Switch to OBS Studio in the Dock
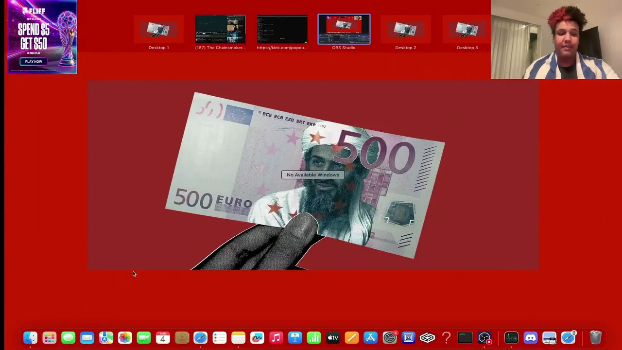Screen dimensions: 622x350 [x=484, y=337]
